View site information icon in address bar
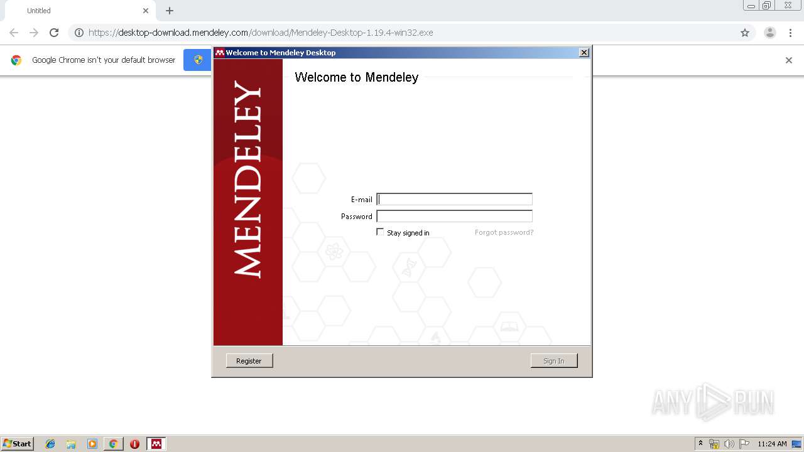Viewport: 804px width, 452px height. click(79, 33)
